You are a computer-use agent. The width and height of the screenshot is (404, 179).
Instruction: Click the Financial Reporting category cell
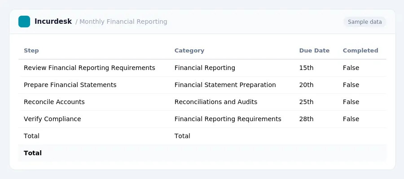pos(205,68)
